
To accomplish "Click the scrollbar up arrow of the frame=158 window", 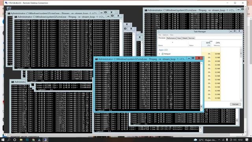I will pos(121,21).
